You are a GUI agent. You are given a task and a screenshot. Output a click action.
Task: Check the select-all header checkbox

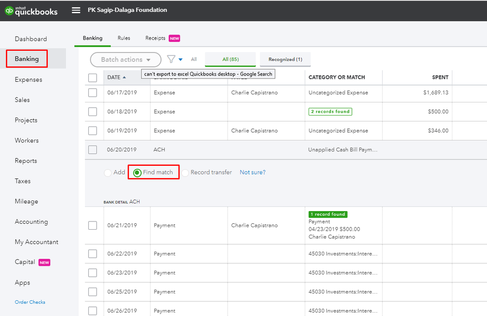pos(93,78)
